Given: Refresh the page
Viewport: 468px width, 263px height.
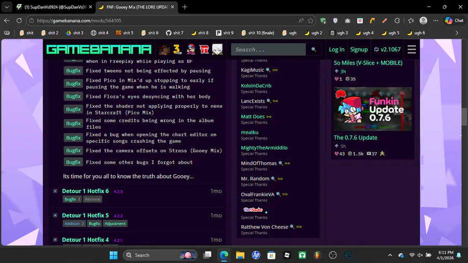Looking at the screenshot, I should point(19,21).
